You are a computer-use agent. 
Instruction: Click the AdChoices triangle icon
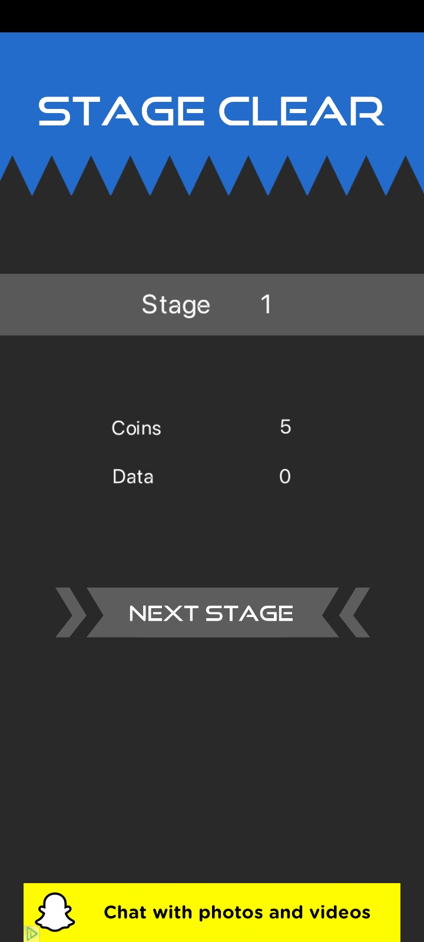tap(31, 934)
